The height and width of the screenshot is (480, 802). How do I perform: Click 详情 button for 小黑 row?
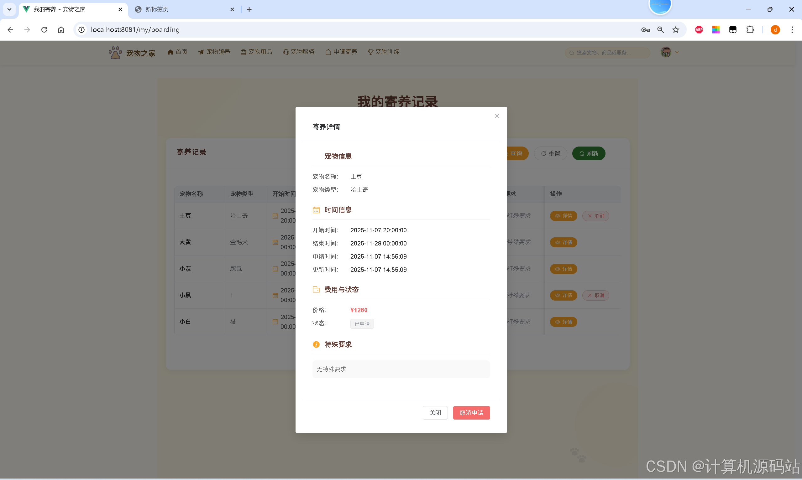click(563, 295)
